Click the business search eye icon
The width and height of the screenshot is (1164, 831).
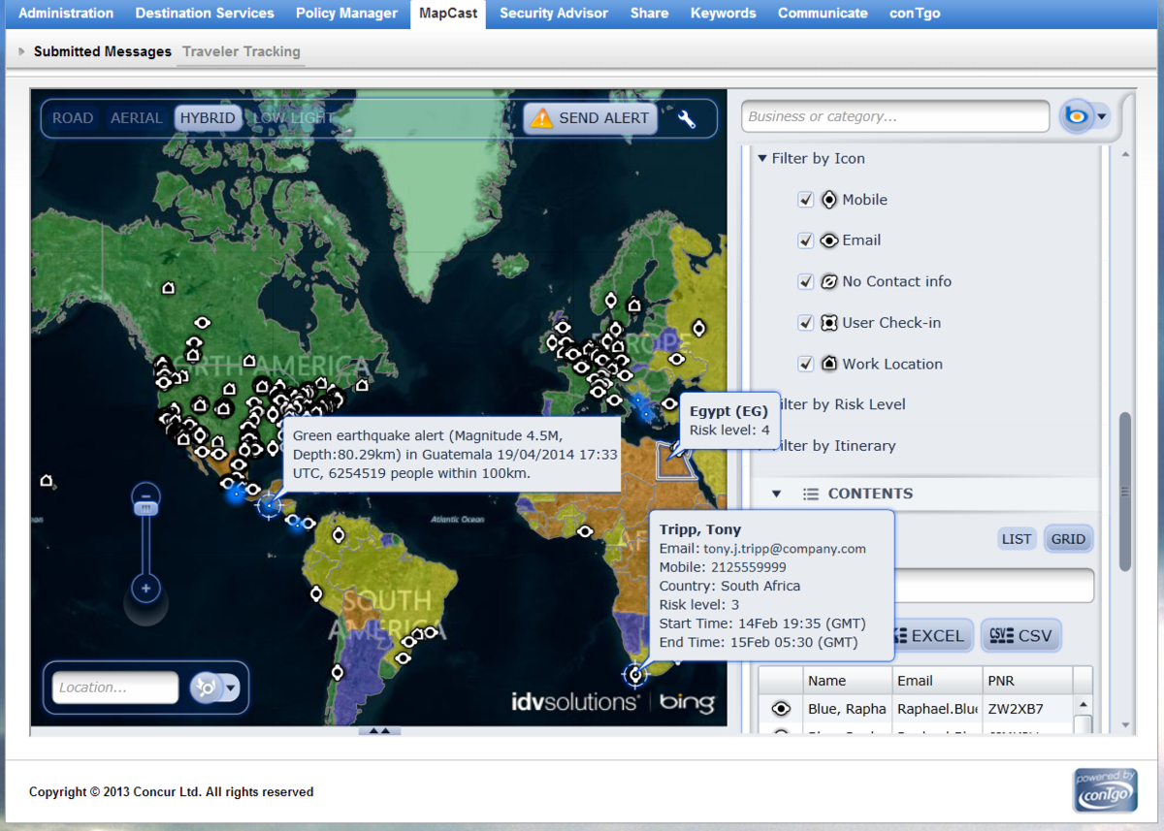tap(1076, 116)
